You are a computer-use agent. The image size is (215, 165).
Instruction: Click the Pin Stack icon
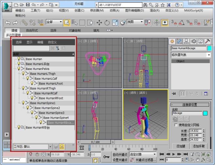click(x=174, y=94)
